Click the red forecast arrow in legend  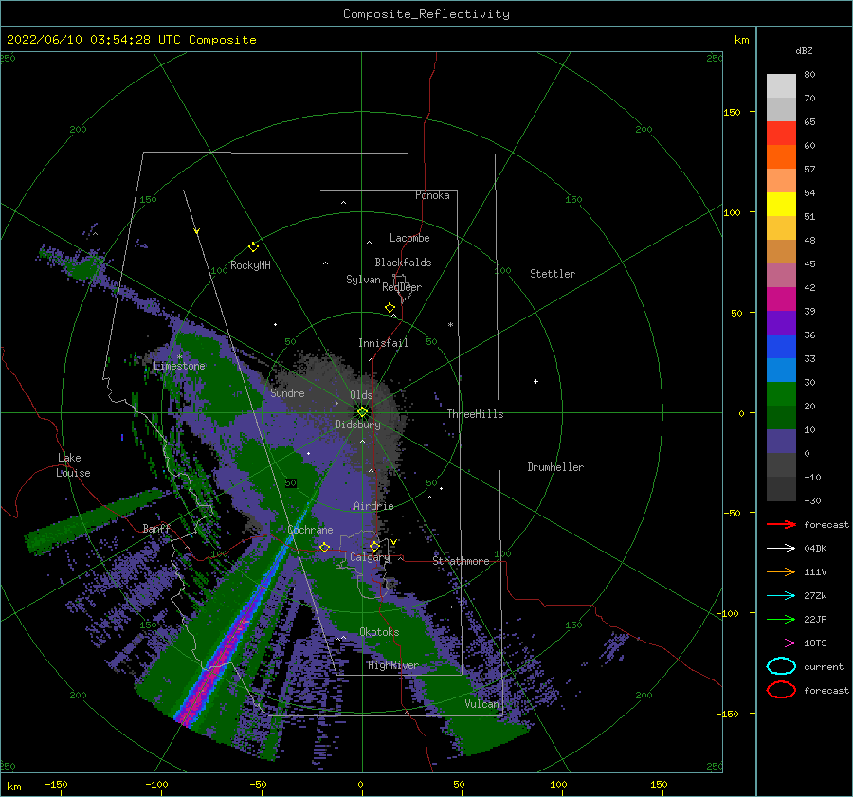[781, 524]
